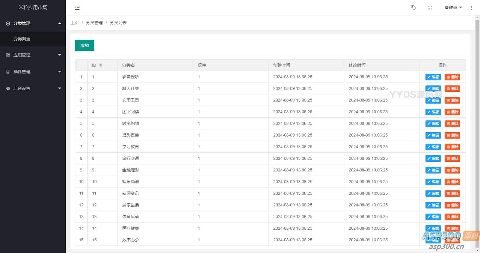Viewport: 480px width, 253px height.
Task: Click the 后台设置 gear icon in the sidebar
Action: 8,89
